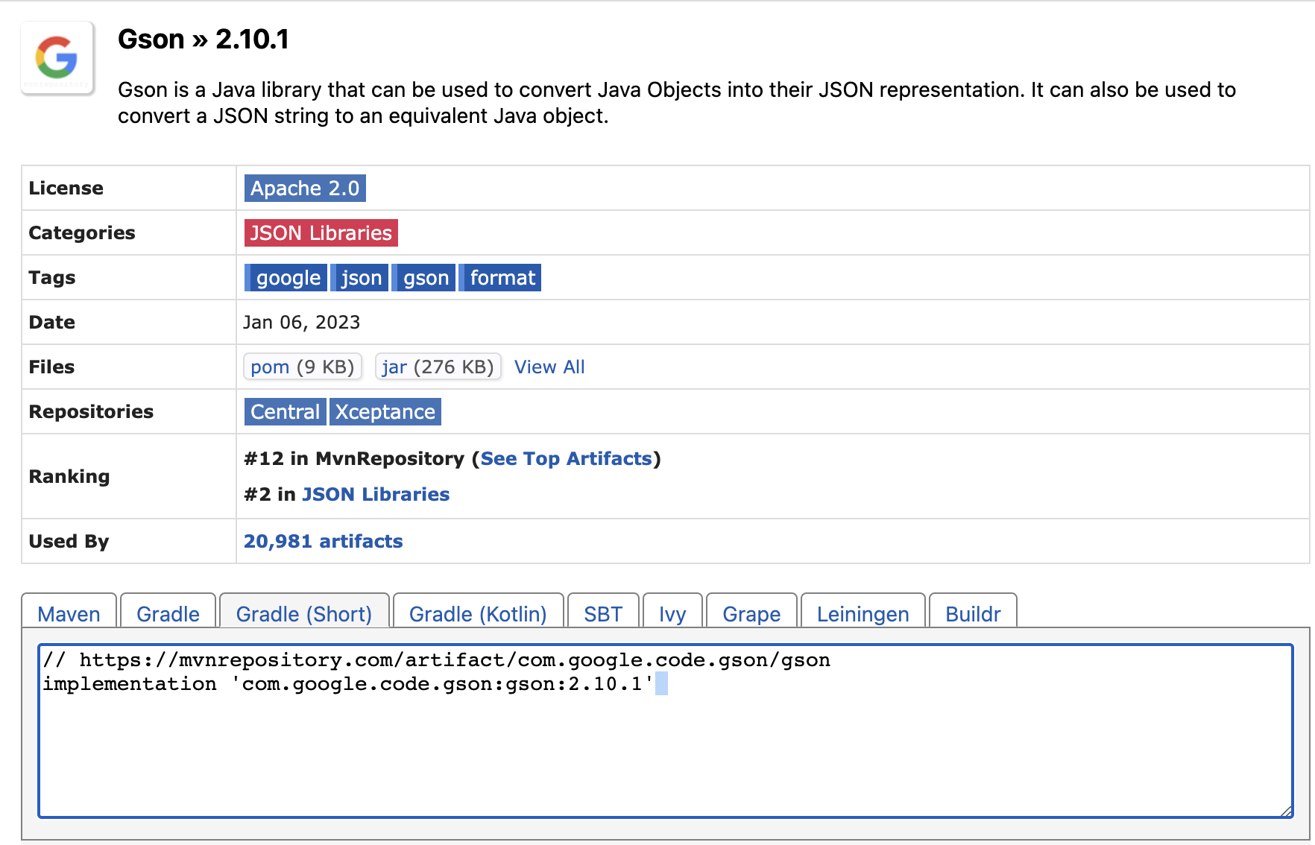This screenshot has width=1315, height=845.
Task: Switch to the Ivy tab
Action: click(672, 612)
